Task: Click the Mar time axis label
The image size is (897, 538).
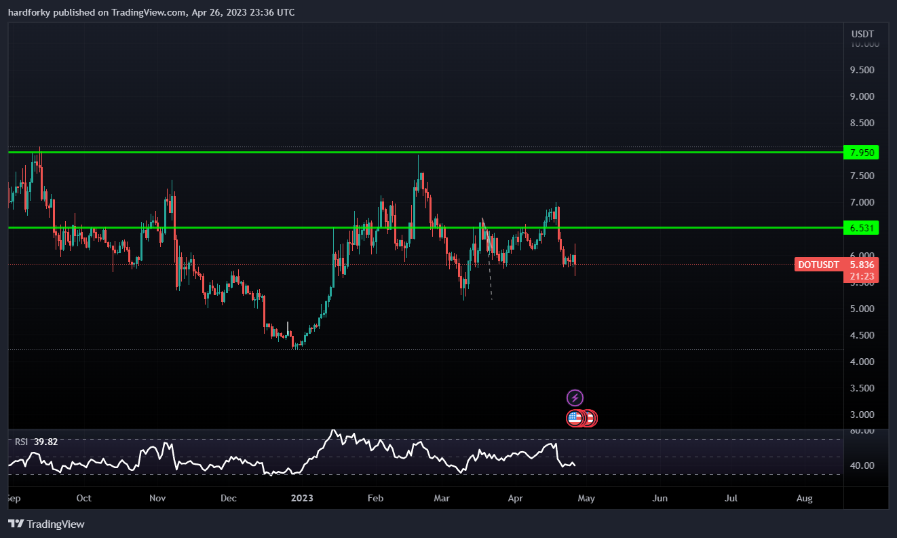Action: pyautogui.click(x=442, y=498)
